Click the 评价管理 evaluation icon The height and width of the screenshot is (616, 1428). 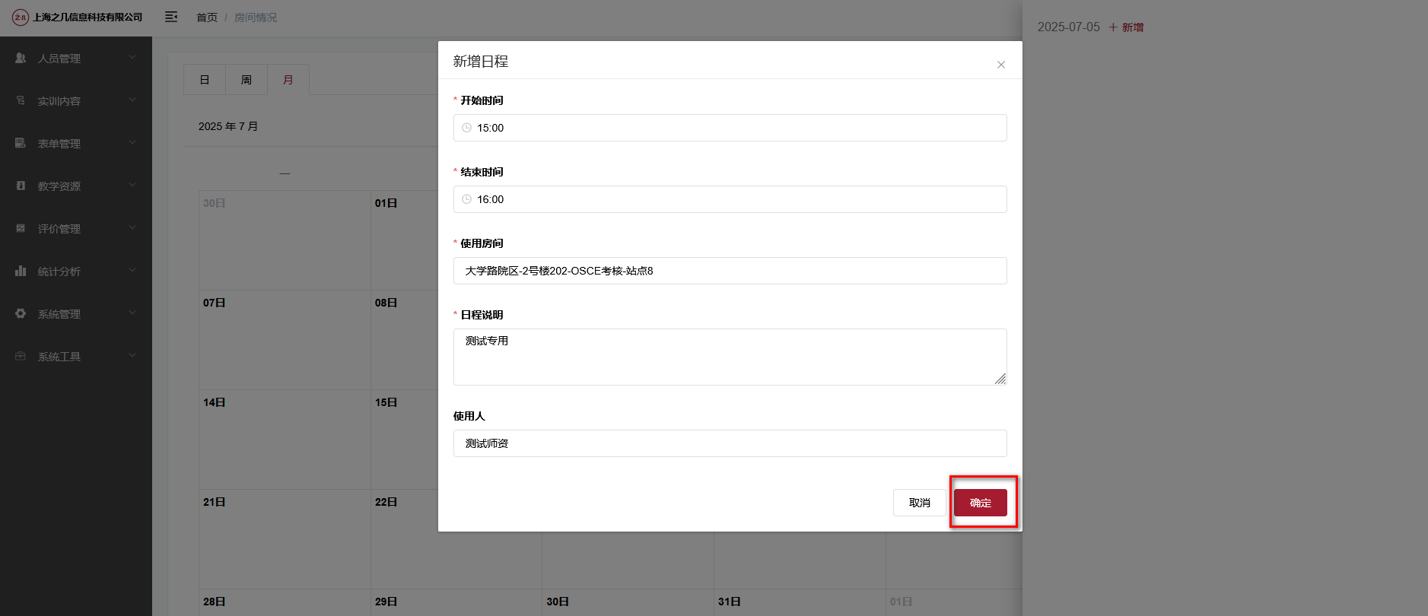21,228
